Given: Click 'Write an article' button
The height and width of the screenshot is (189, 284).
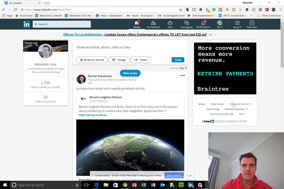Looking at the screenshot, I should 92,60.
